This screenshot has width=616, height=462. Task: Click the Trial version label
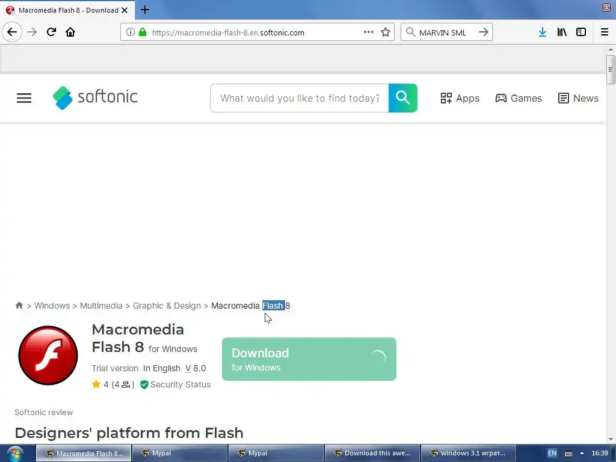(115, 368)
